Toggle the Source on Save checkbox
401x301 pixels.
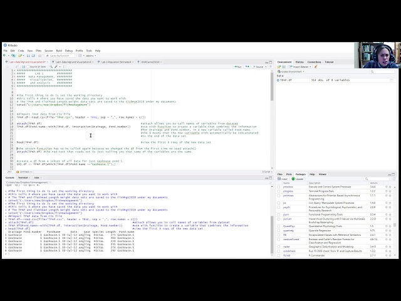pos(28,67)
